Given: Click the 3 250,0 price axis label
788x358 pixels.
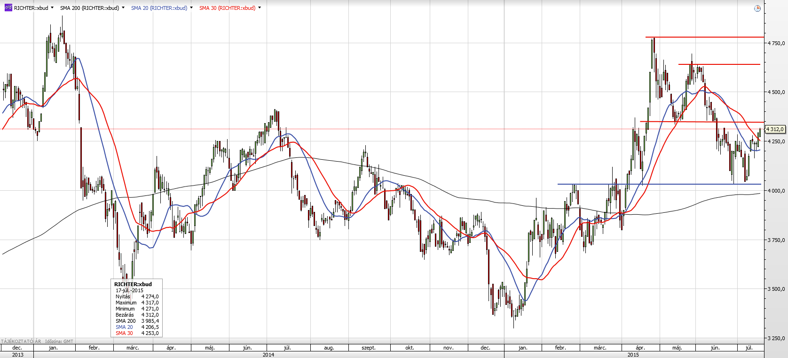Looking at the screenshot, I should point(776,338).
